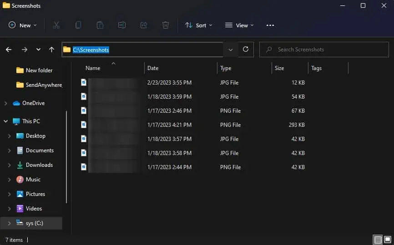Screen dimensions: 394x245
Task: Open the New item dropdown
Action: click(23, 25)
